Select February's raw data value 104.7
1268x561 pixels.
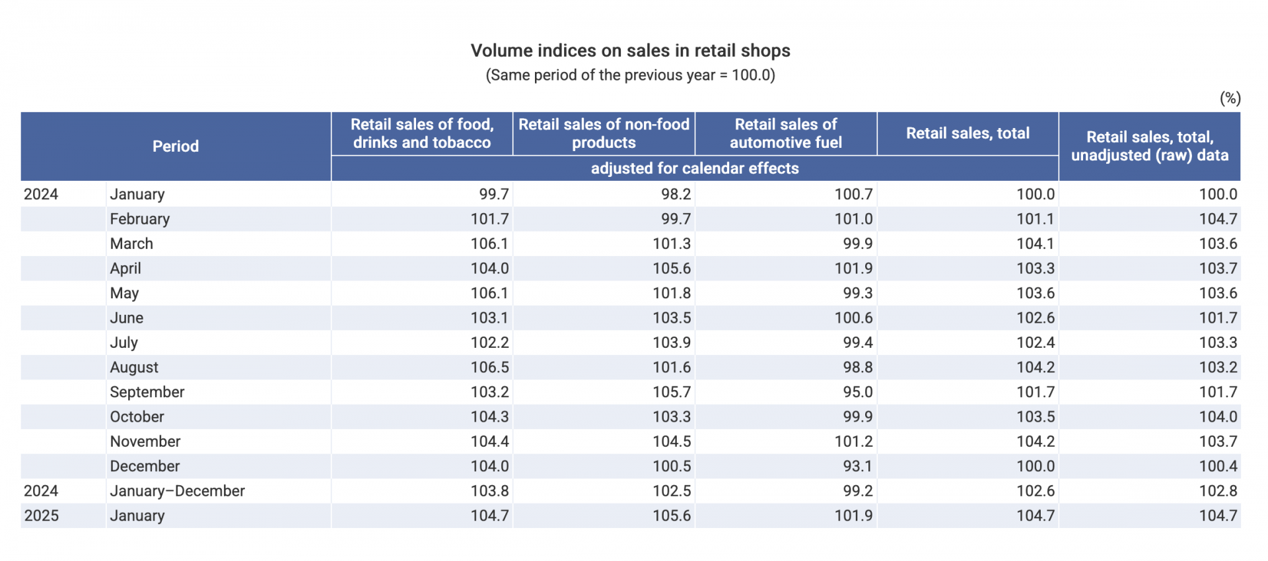coord(1218,219)
